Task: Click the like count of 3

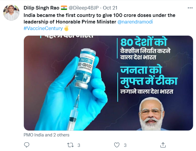Action: click(x=125, y=145)
